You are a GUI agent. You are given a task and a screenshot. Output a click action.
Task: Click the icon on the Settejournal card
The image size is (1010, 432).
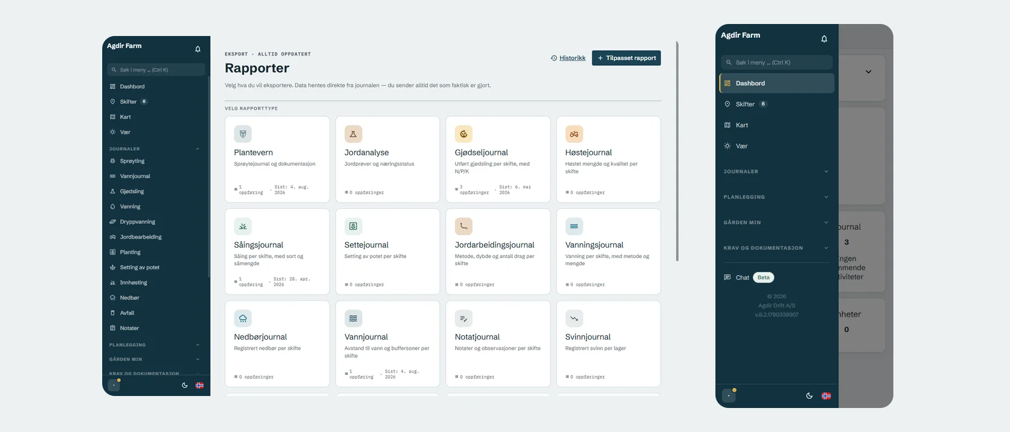(353, 226)
